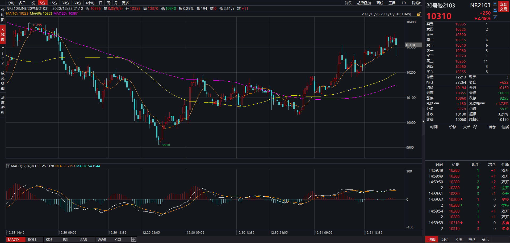The height and width of the screenshot is (243, 510).
Task: Select the 60分 period
Action: point(77,3)
